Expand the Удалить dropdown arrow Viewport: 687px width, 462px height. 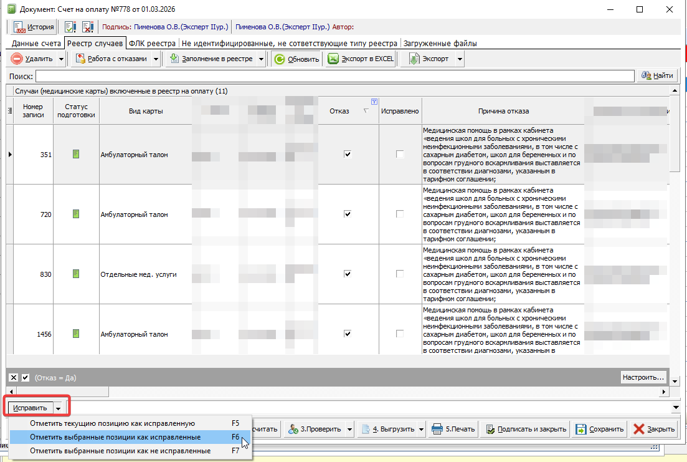(61, 59)
